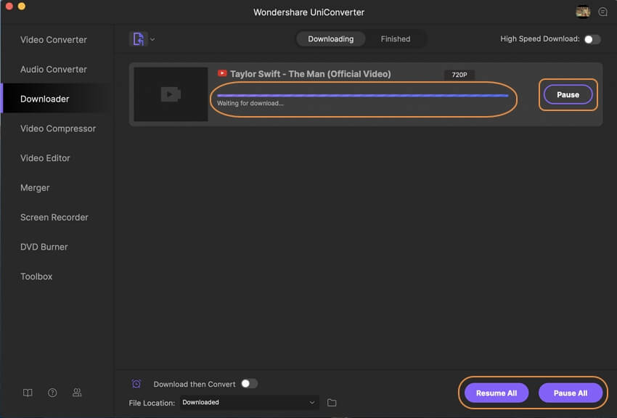
Task: Click the Taylor Swift video thumbnail
Action: click(171, 94)
